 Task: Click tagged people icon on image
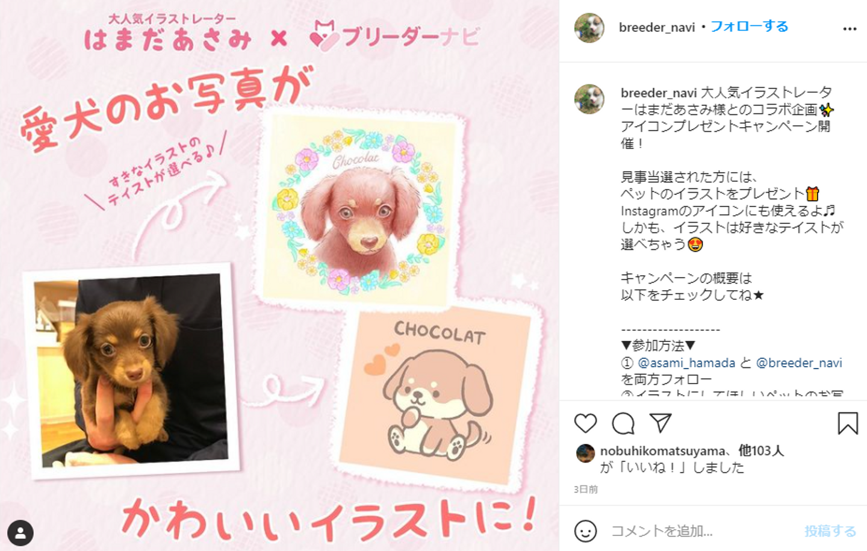(20, 532)
